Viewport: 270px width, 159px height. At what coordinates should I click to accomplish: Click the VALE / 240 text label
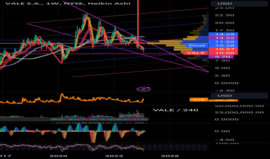click(176, 110)
